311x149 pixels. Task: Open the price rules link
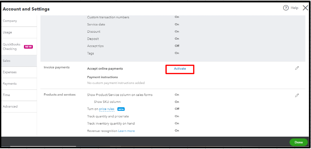[x=107, y=109]
